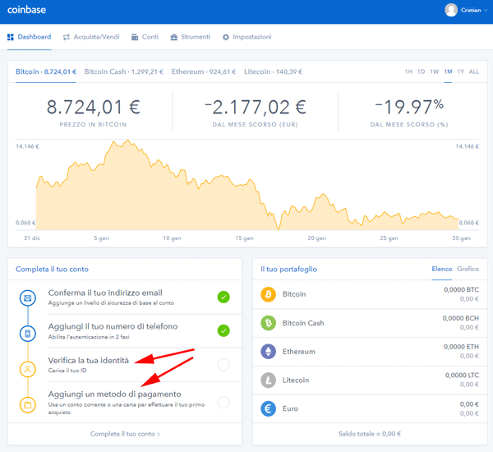
Task: Click the Strumenti briefcase icon
Action: [x=174, y=37]
